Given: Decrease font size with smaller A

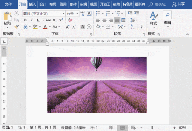Looking at the screenshot, I should (x=74, y=27).
